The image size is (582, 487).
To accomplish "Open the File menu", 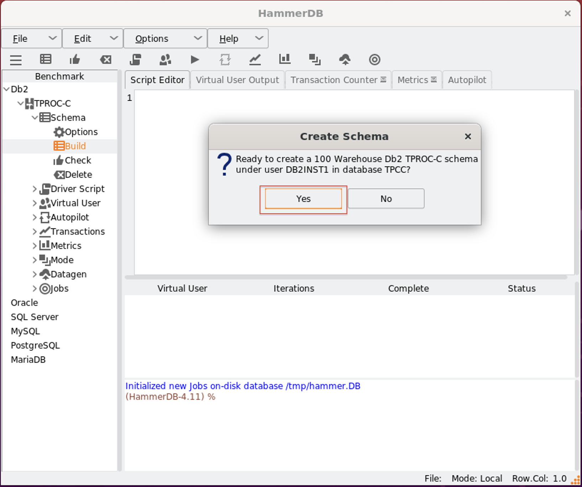I will click(32, 38).
